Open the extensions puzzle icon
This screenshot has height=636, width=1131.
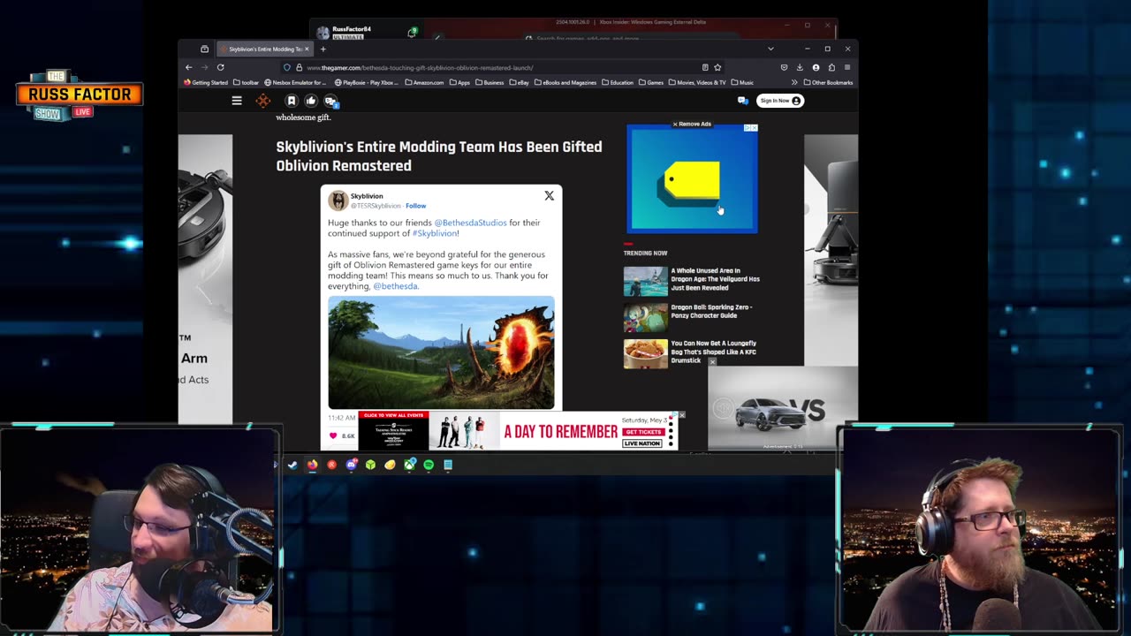pyautogui.click(x=831, y=67)
